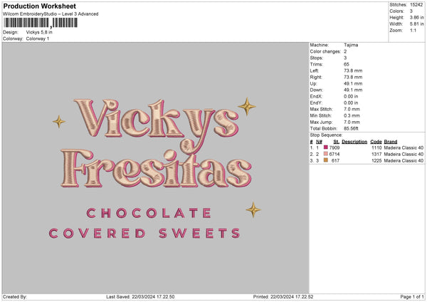Click the EndY value 0.00 in
Screen dimensions: 427x302
351,103
